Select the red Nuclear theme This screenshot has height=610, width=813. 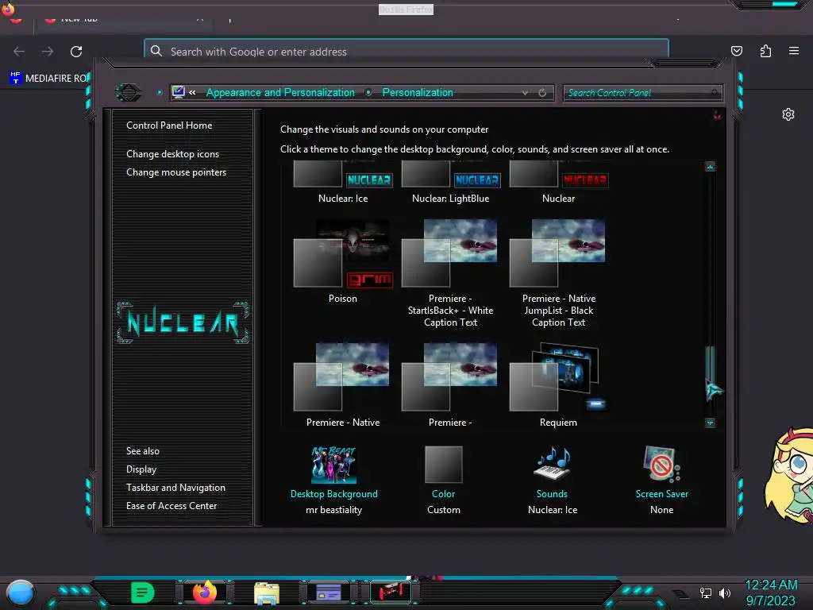point(558,182)
